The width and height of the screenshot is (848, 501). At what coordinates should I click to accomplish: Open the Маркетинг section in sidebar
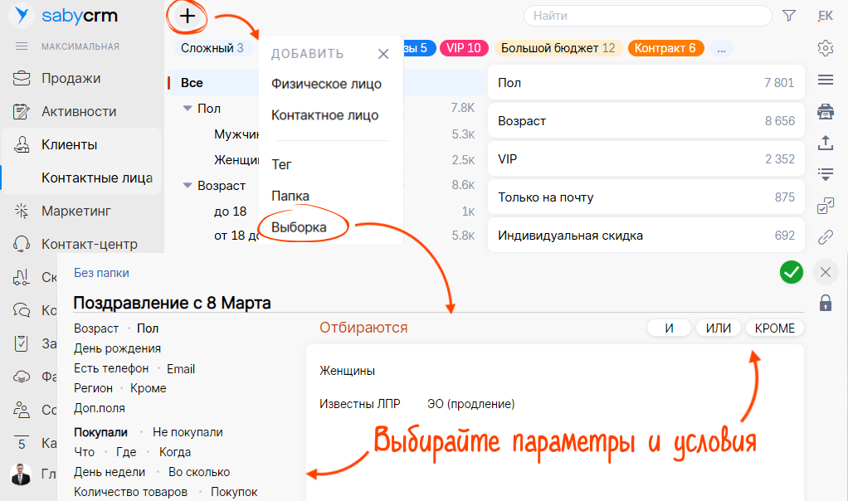(76, 211)
